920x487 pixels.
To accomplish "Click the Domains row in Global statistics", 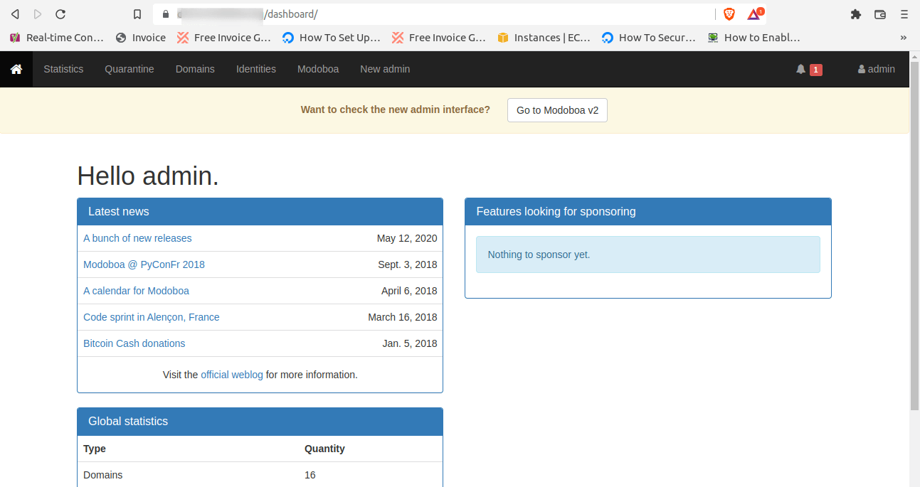I will pos(260,475).
